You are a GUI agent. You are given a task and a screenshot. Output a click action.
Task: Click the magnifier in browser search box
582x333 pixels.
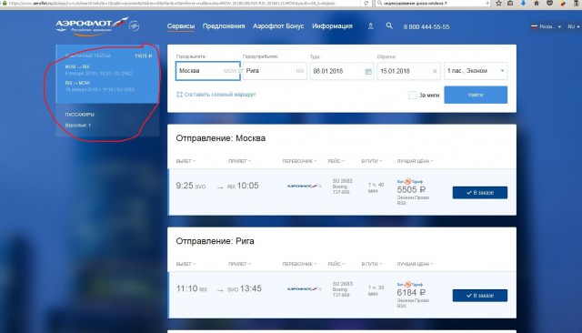pyautogui.click(x=380, y=3)
